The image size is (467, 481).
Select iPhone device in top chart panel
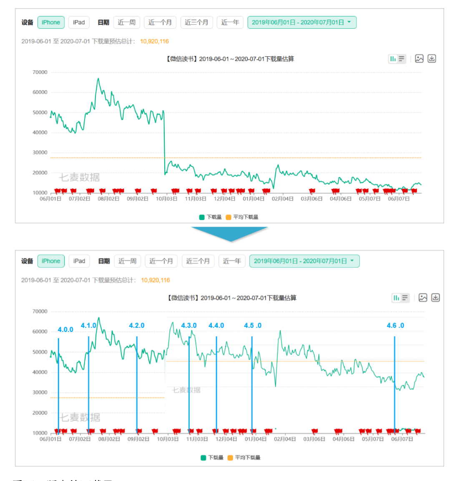pos(51,23)
